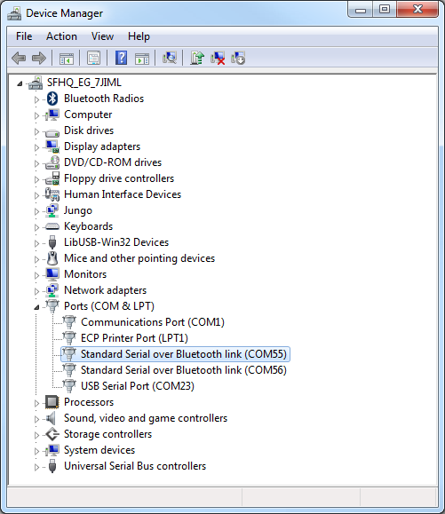Screen dimensions: 445x514
Task: Click the mouse icon for pointing devices
Action: point(52,258)
